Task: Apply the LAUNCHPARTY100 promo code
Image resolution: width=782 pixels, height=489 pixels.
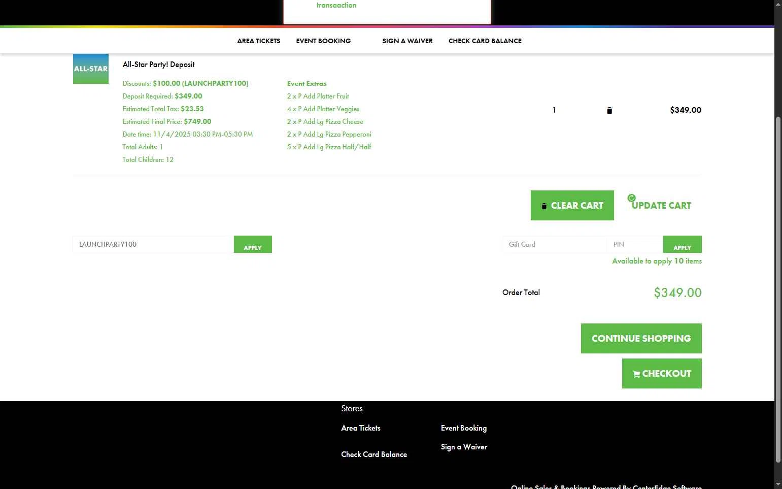Action: click(x=253, y=244)
